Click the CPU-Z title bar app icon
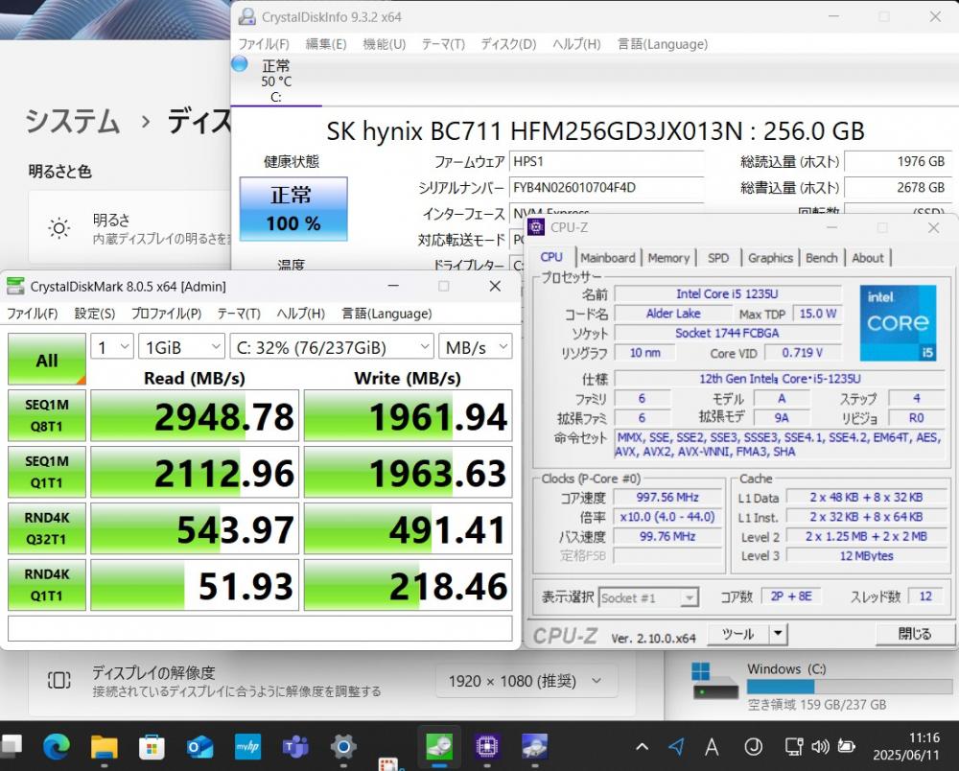This screenshot has width=959, height=771. (536, 227)
